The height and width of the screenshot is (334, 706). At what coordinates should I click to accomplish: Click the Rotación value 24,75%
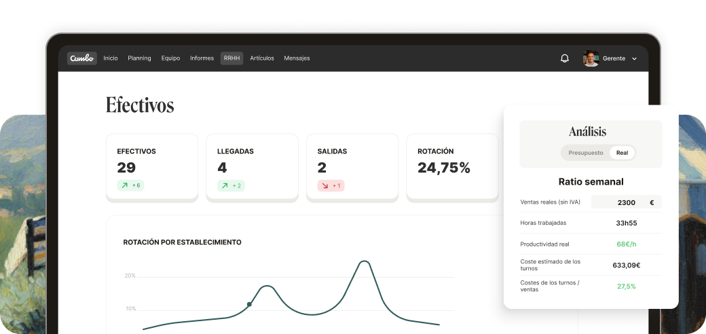443,168
